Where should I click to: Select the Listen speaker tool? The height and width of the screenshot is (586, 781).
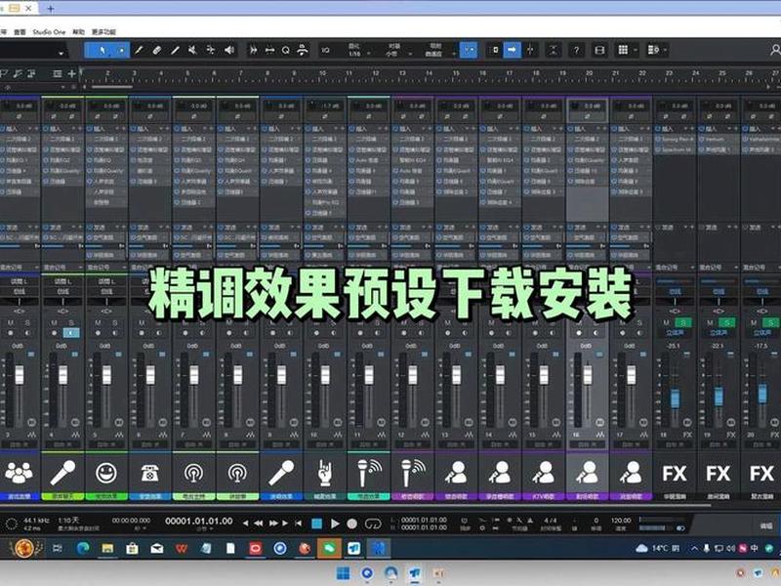tap(229, 51)
